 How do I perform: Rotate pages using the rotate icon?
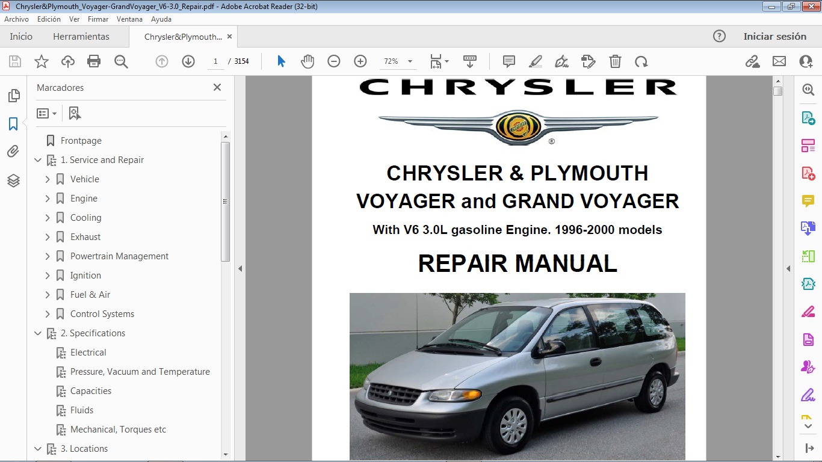click(x=641, y=61)
